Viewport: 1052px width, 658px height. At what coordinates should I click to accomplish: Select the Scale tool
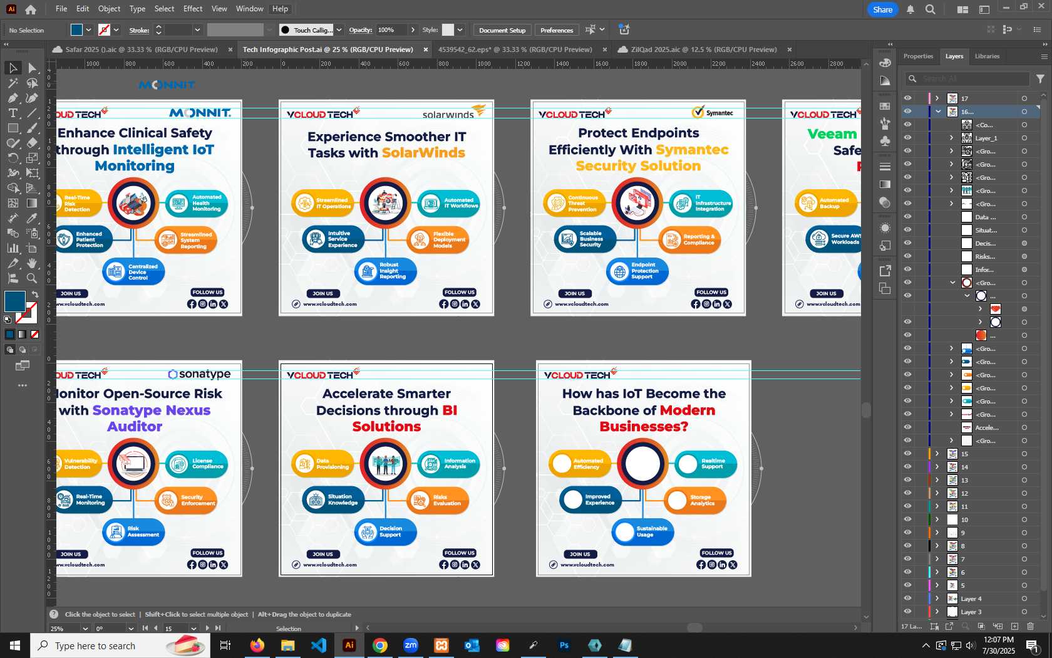tap(32, 158)
